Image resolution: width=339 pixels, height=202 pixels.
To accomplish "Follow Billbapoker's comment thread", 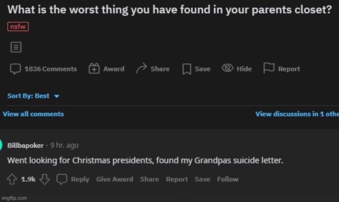I will coord(227,179).
